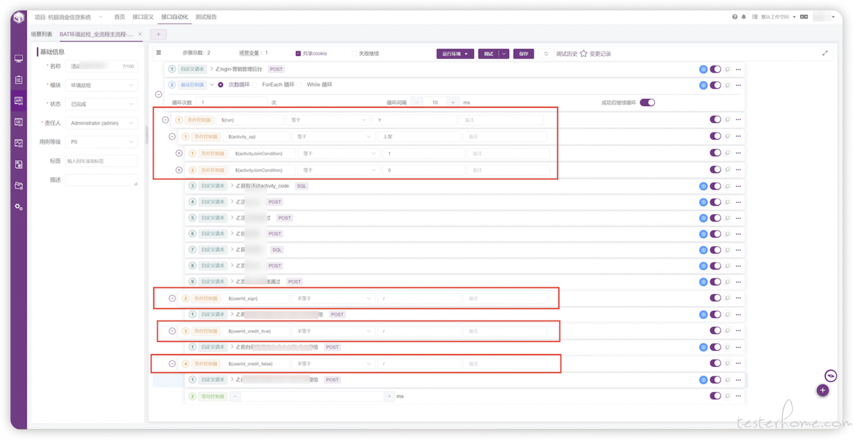Viewport: 853px width, 440px height.
Task: Select the ForEach 循环 radio option
Action: pyautogui.click(x=255, y=85)
